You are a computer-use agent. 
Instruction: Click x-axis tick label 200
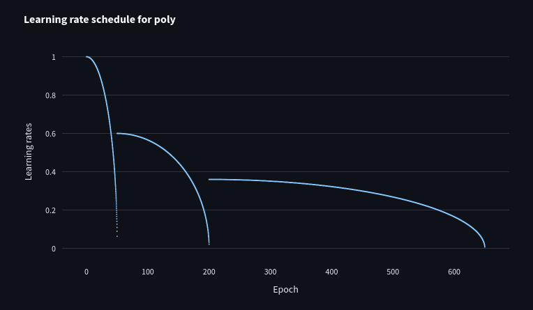click(209, 272)
